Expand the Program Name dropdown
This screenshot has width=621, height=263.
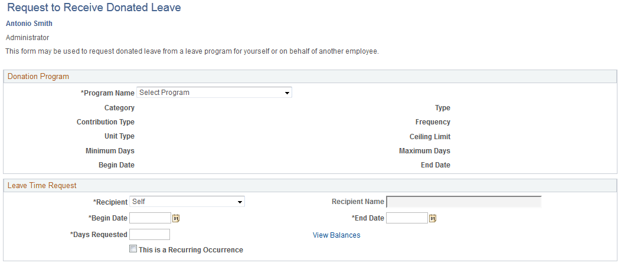(214, 93)
